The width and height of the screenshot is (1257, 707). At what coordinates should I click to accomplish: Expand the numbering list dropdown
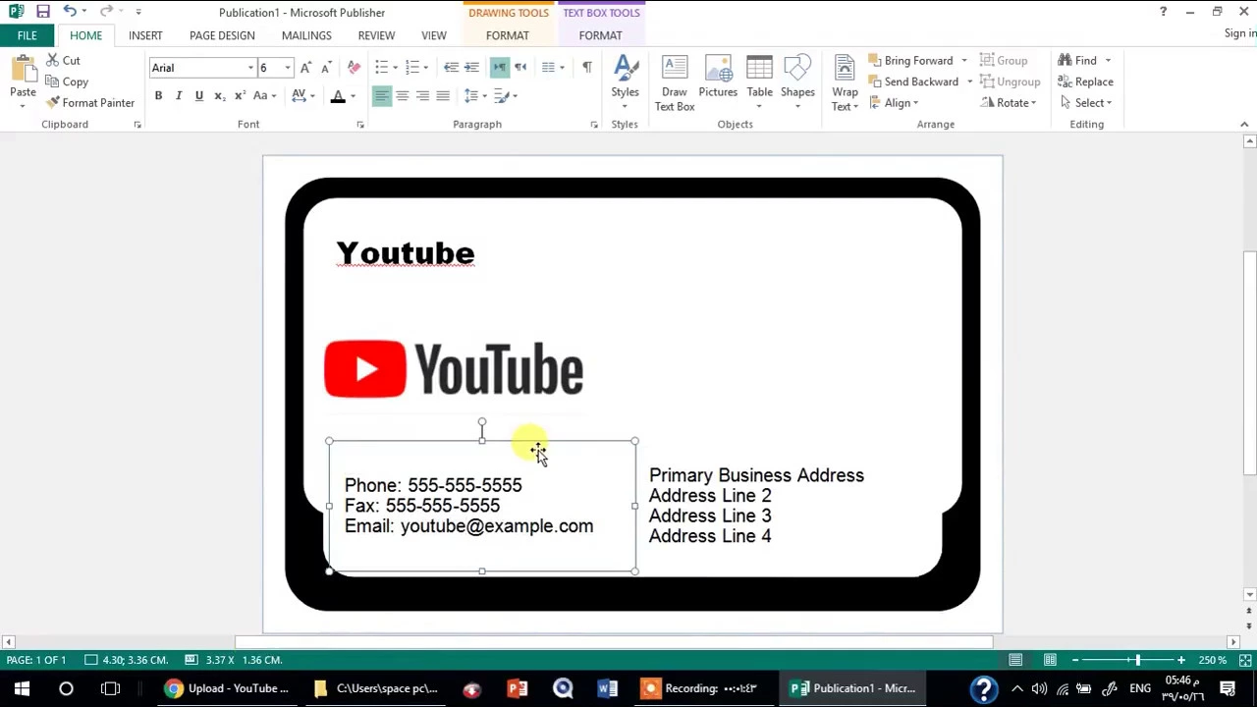425,68
